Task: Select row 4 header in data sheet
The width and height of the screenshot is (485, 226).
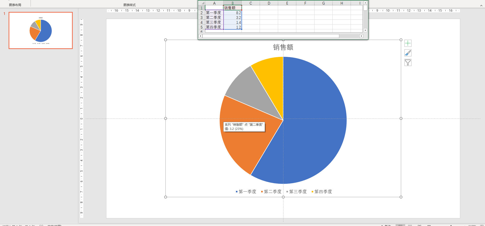Action: (202, 22)
